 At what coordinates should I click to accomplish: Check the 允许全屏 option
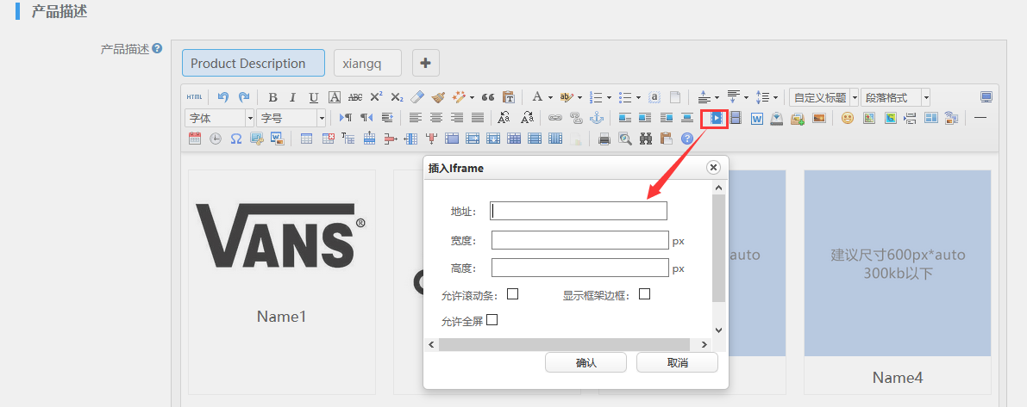click(492, 321)
